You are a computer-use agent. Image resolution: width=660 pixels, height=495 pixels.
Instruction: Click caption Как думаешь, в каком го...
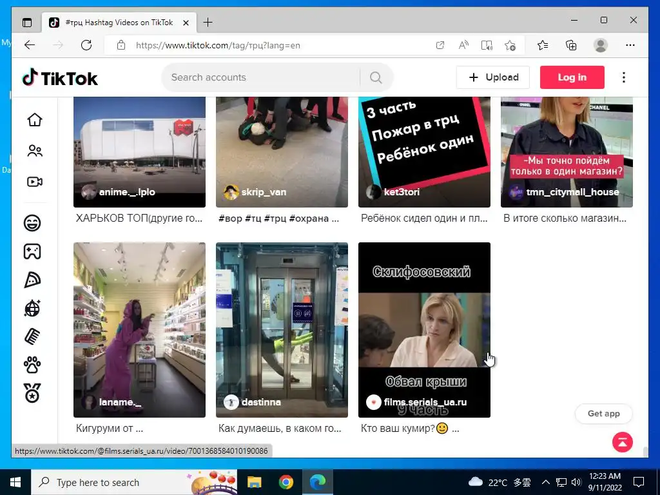[280, 429]
